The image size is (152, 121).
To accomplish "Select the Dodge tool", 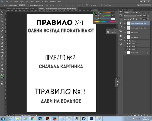I will coord(2,52).
